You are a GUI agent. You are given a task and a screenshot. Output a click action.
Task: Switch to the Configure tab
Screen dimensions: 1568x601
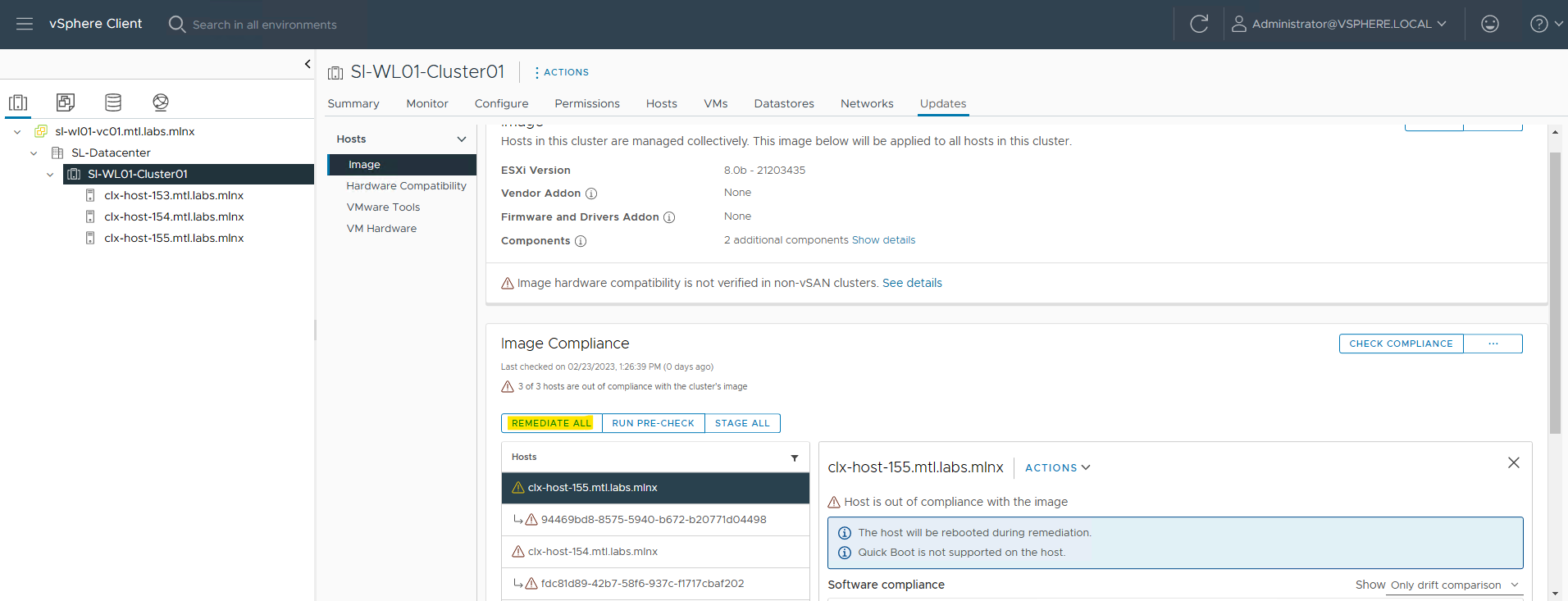pos(501,103)
